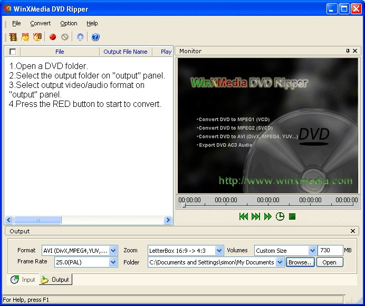Expand the Zoom dropdown LetterBox 16:9 -> 4:3
This screenshot has height=306, width=365.
pyautogui.click(x=219, y=251)
